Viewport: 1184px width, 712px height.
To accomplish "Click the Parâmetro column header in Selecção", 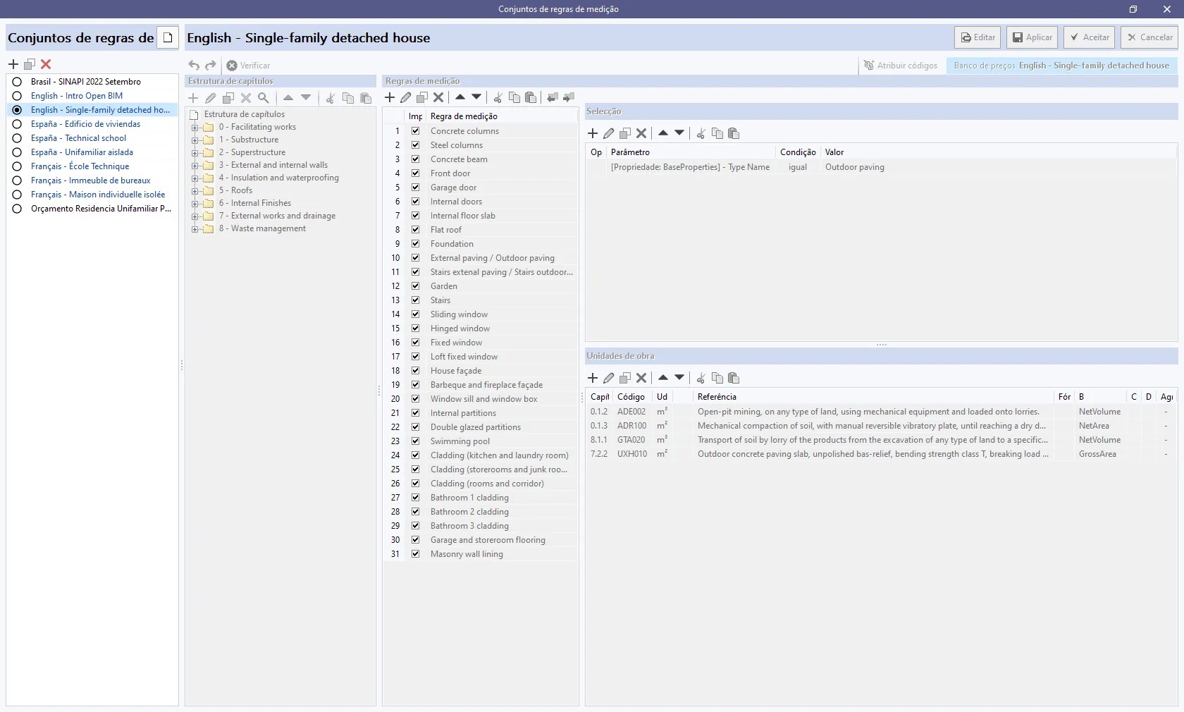I will [x=691, y=152].
